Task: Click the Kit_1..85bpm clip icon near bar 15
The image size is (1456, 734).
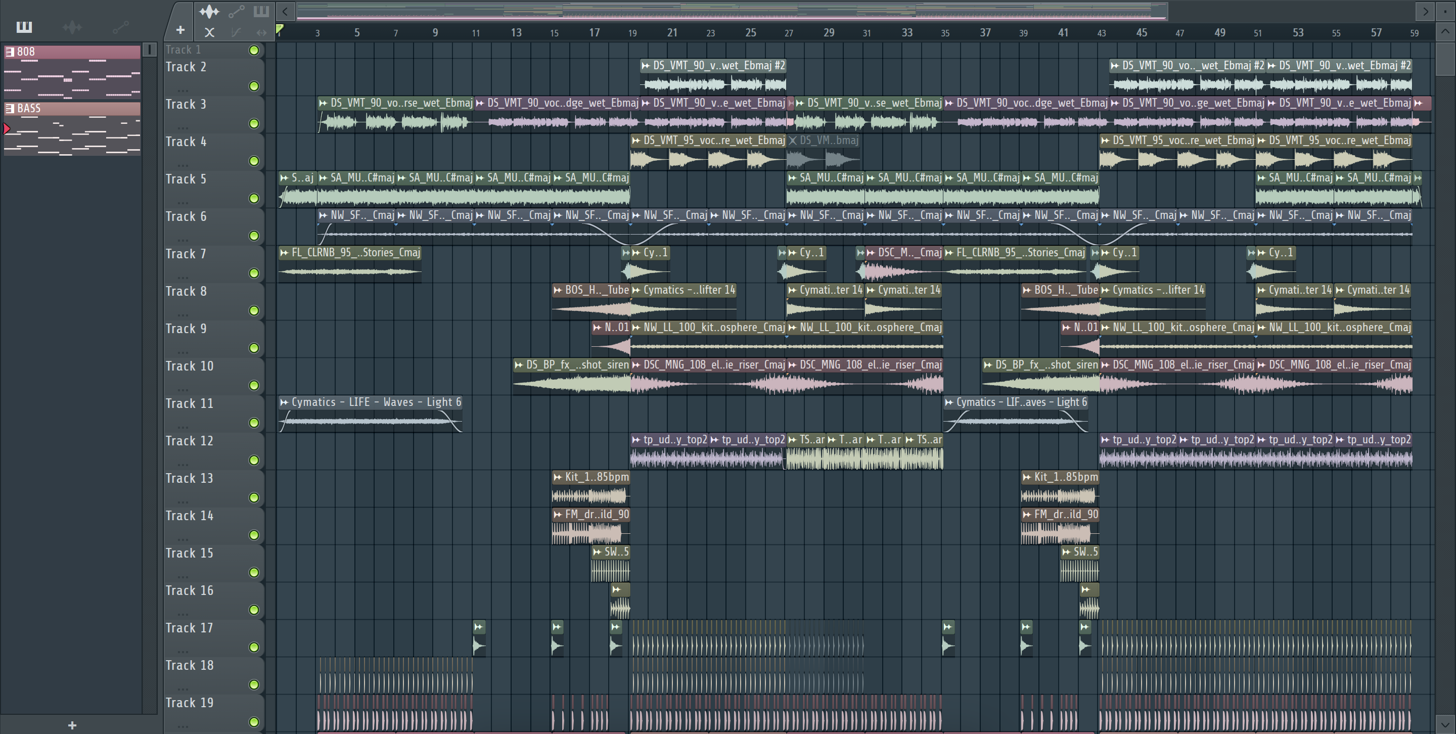Action: pos(558,477)
